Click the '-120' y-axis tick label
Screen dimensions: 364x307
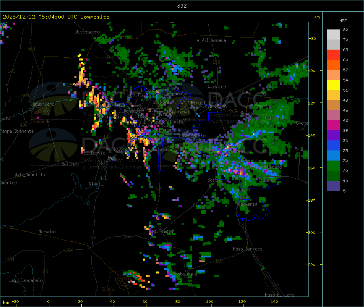pos(311,103)
